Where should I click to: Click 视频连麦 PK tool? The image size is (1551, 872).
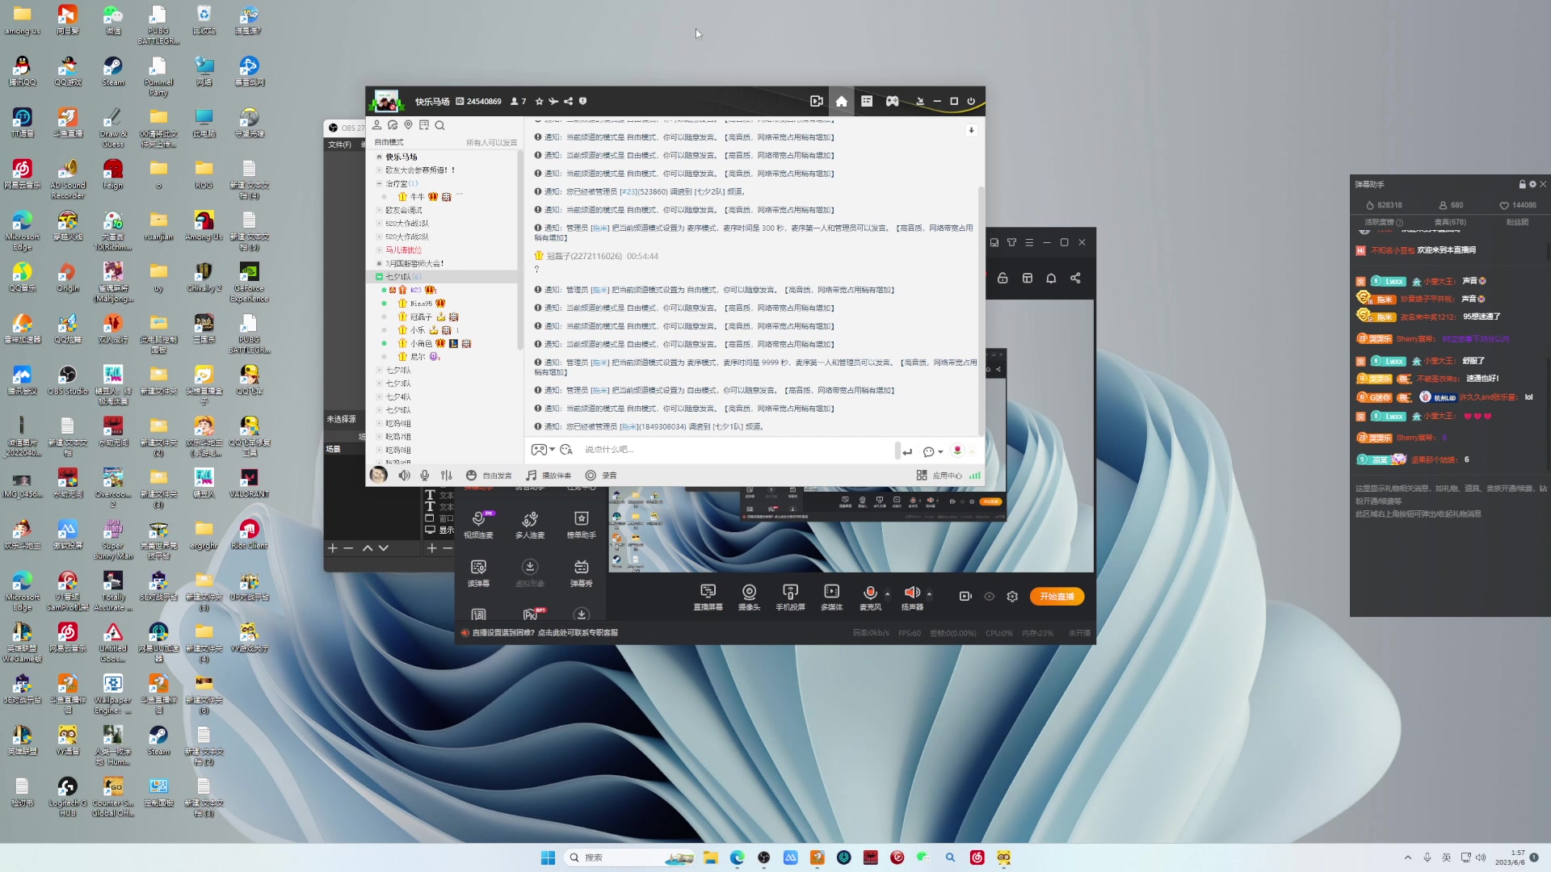click(479, 524)
